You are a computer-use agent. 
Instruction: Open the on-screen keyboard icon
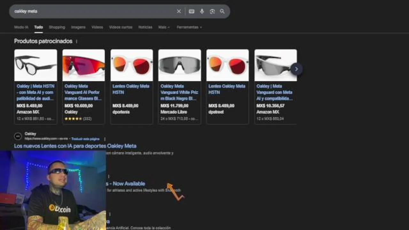point(192,11)
